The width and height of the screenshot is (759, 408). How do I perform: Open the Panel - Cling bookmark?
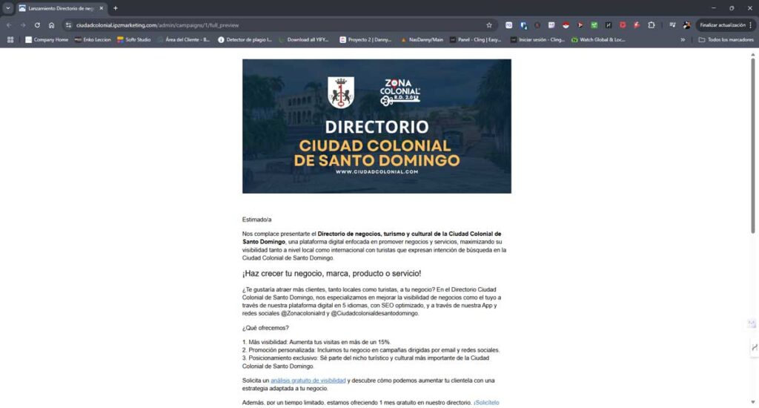pos(475,40)
